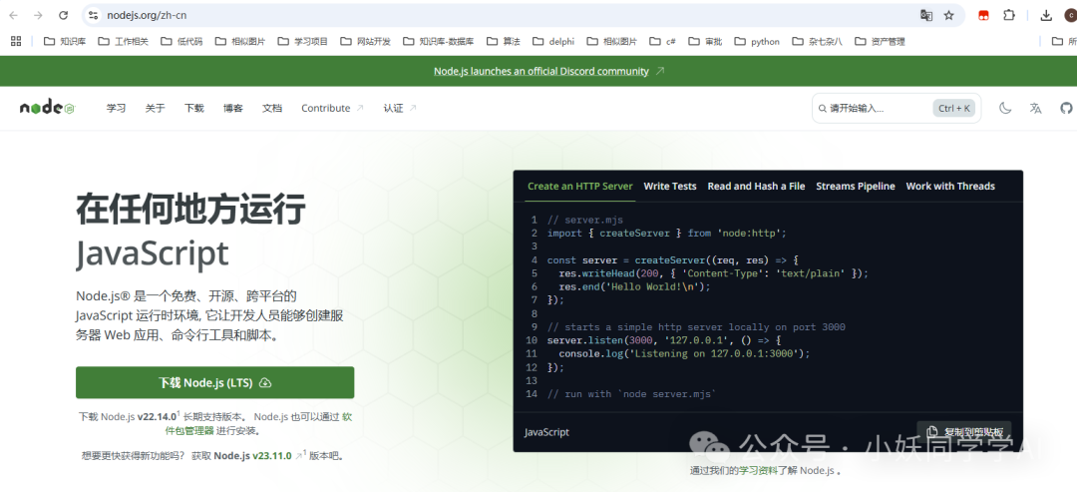Open the 算法 bookmark folder
The height and width of the screenshot is (492, 1077).
pos(504,41)
